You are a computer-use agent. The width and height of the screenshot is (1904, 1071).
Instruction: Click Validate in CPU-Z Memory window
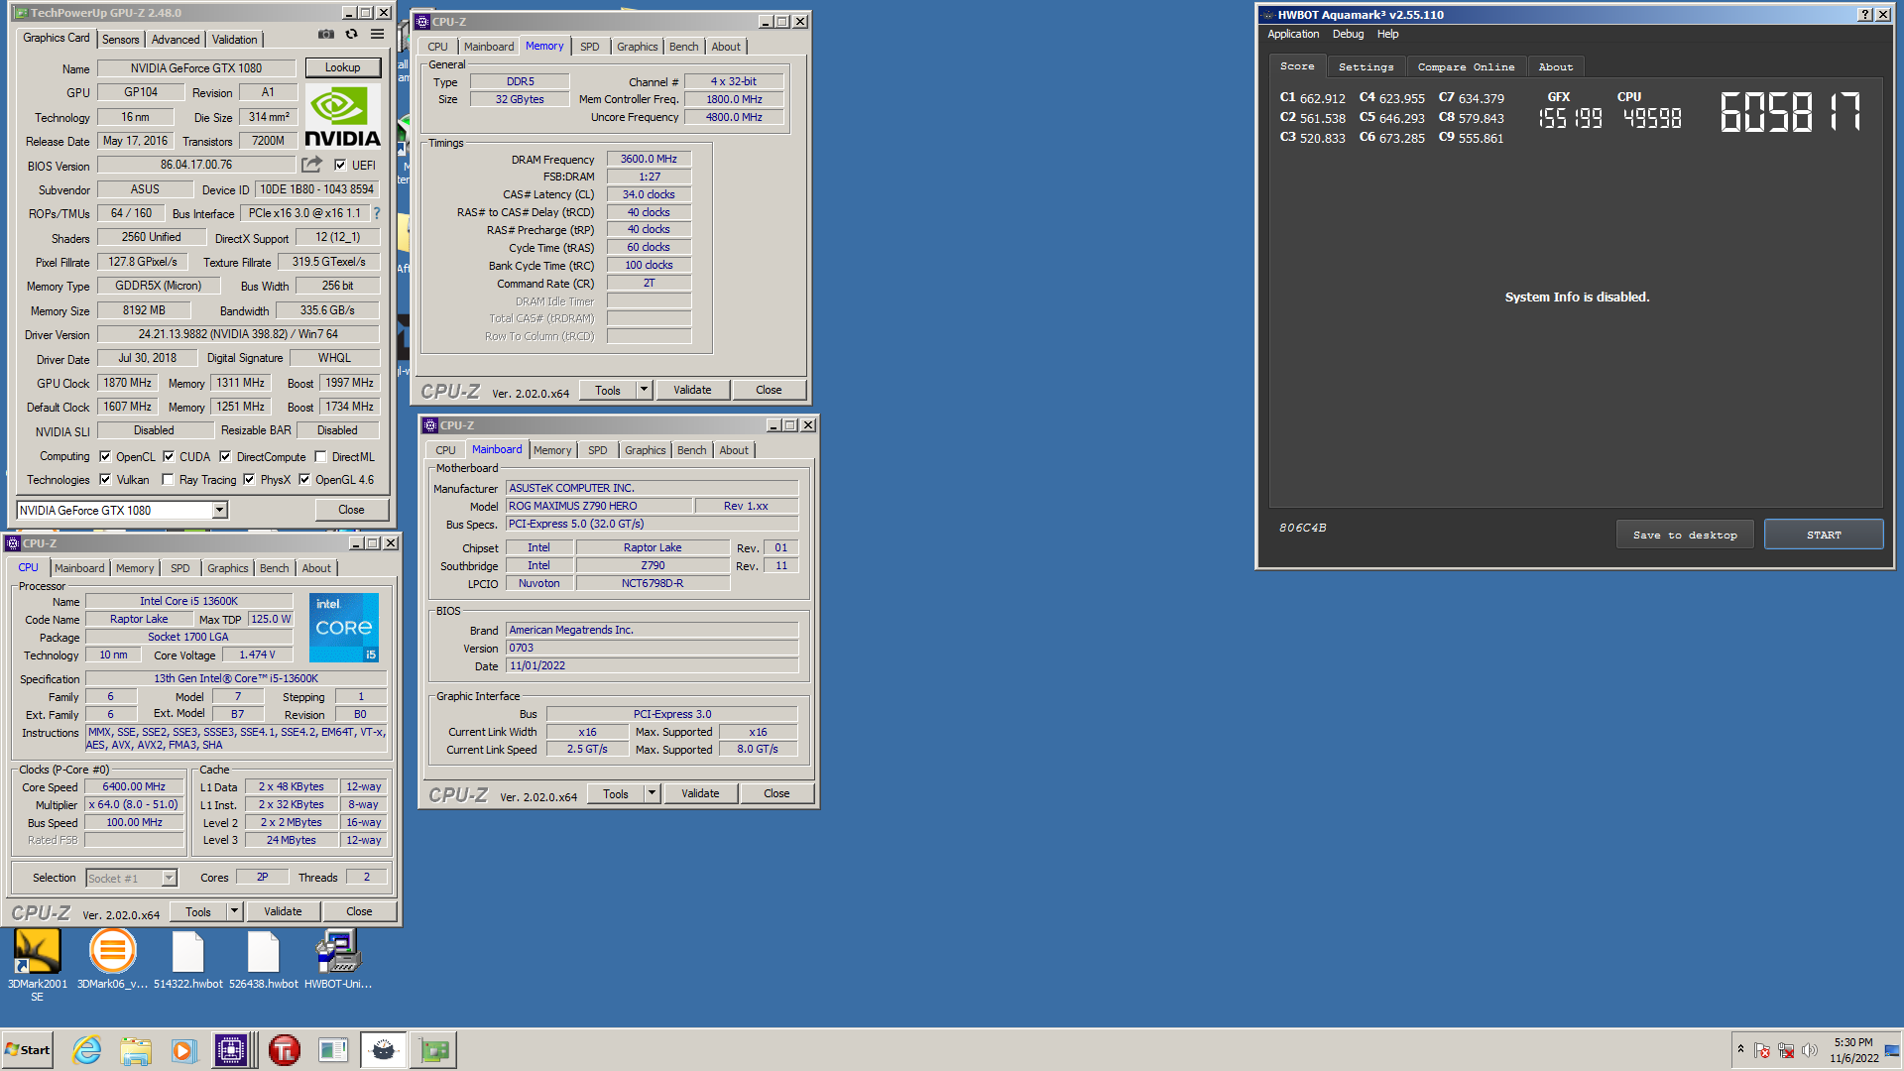(x=692, y=390)
